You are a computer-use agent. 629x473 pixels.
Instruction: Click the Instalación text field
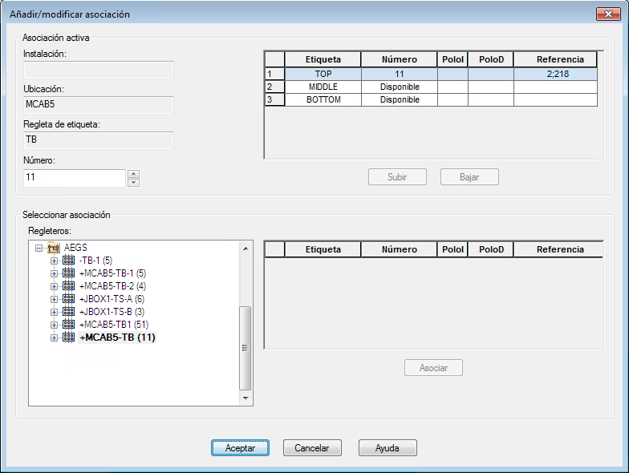(99, 71)
